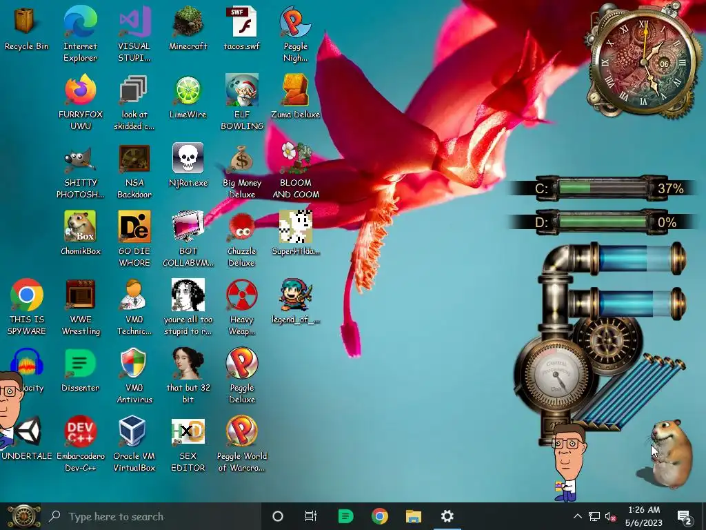Launch the Heavy Weapon radiation icon

click(x=242, y=295)
